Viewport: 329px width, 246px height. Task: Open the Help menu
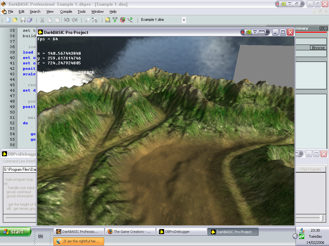click(113, 12)
